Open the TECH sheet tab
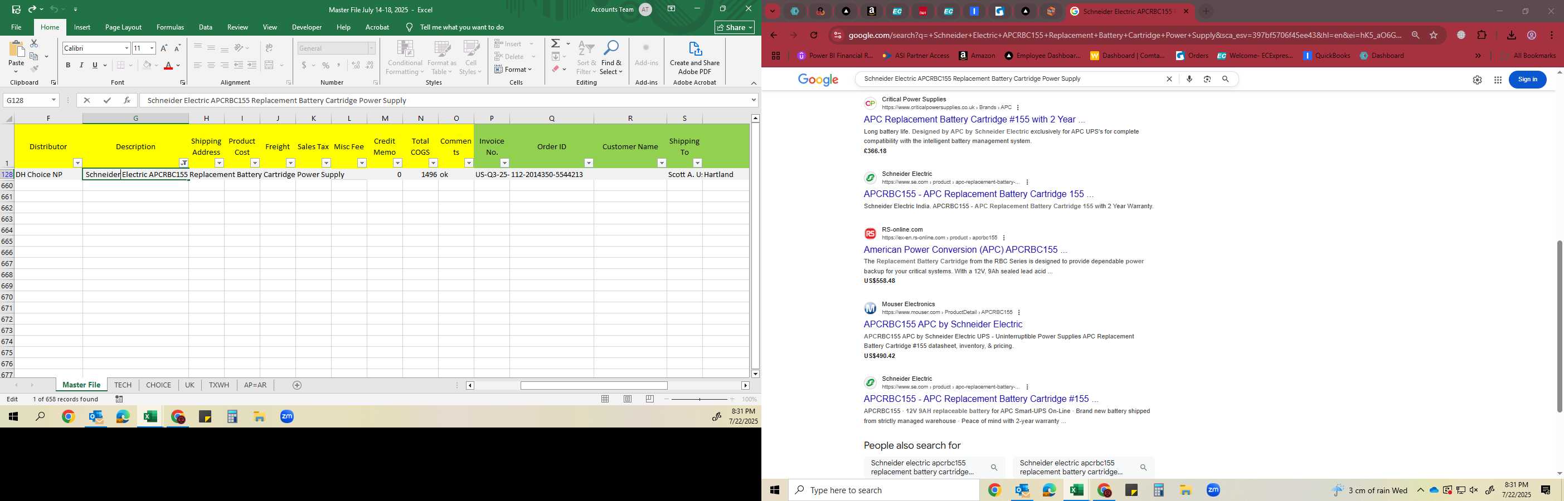The width and height of the screenshot is (1564, 501). point(123,385)
